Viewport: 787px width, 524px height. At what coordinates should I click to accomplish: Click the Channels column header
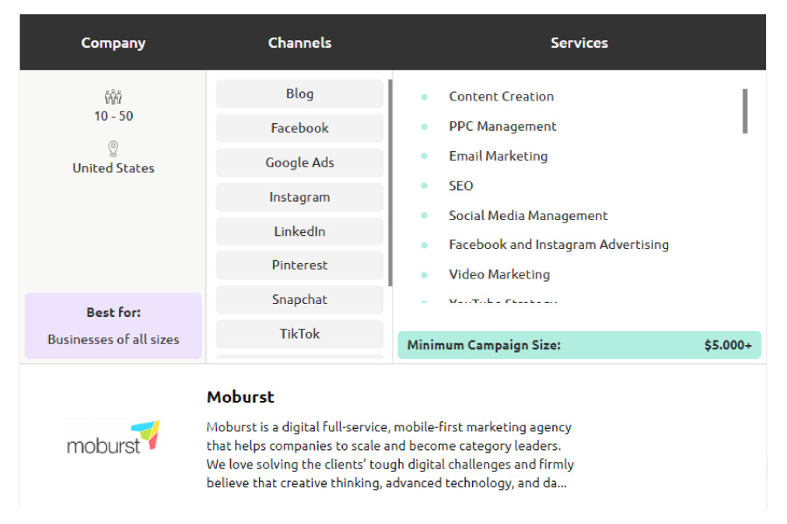tap(300, 43)
